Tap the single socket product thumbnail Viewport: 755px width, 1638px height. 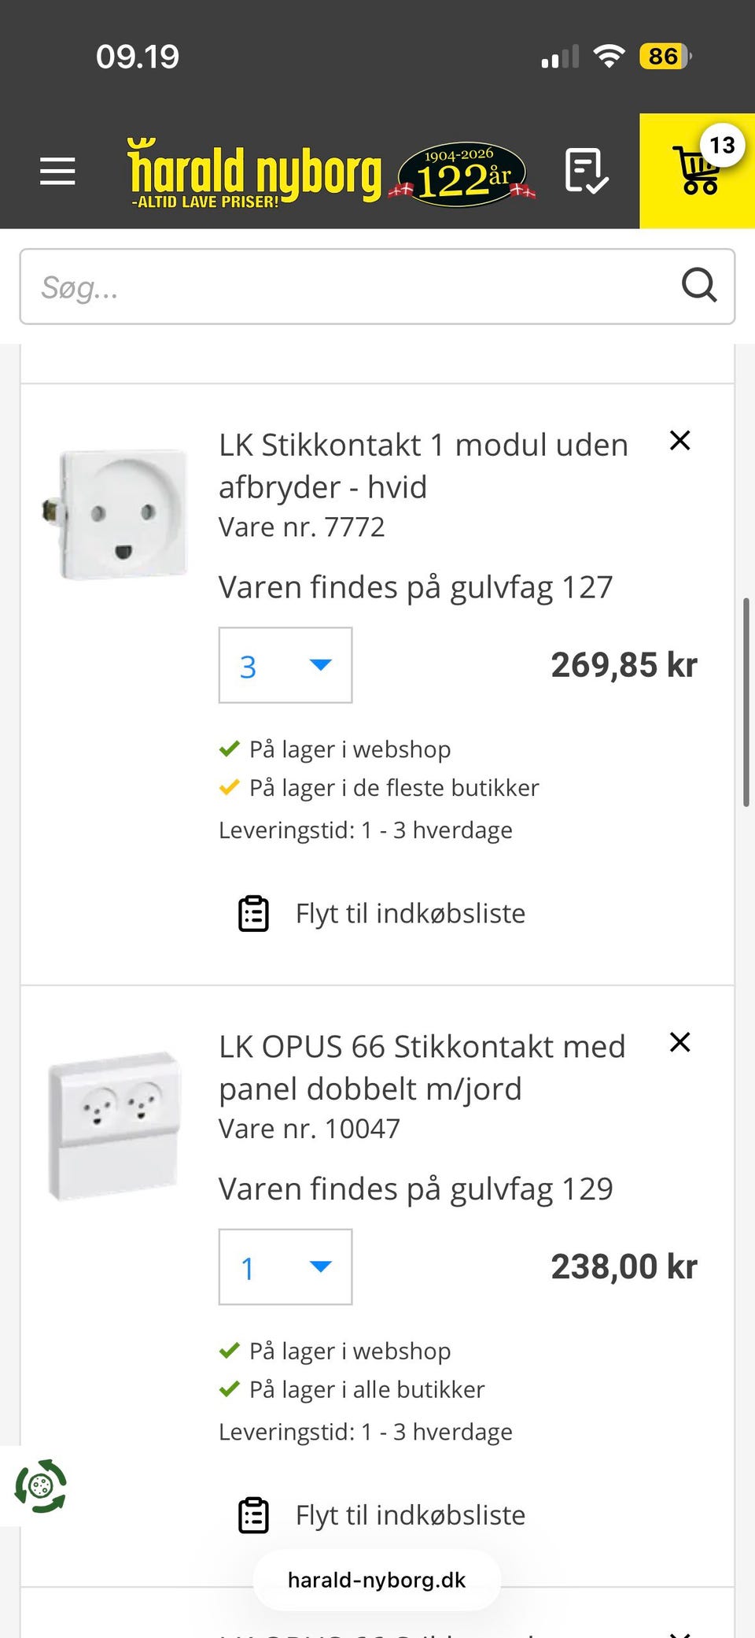point(116,513)
